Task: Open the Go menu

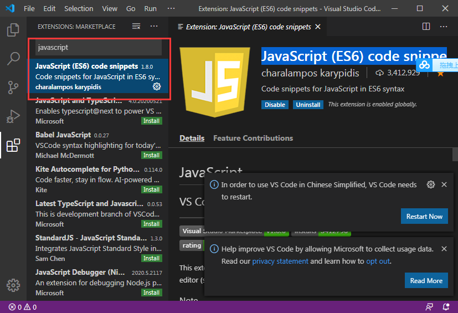Action: coord(131,8)
